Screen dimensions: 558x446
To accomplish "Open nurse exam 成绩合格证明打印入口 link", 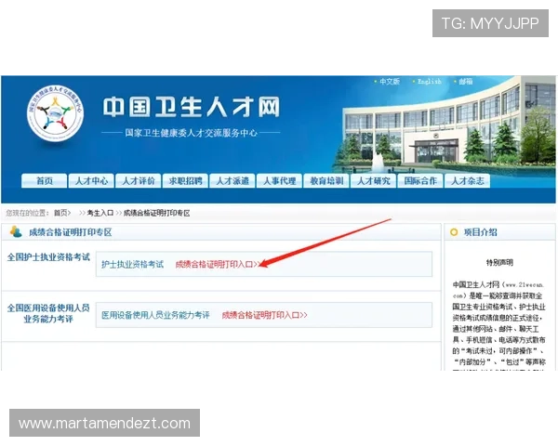I will pyautogui.click(x=218, y=264).
